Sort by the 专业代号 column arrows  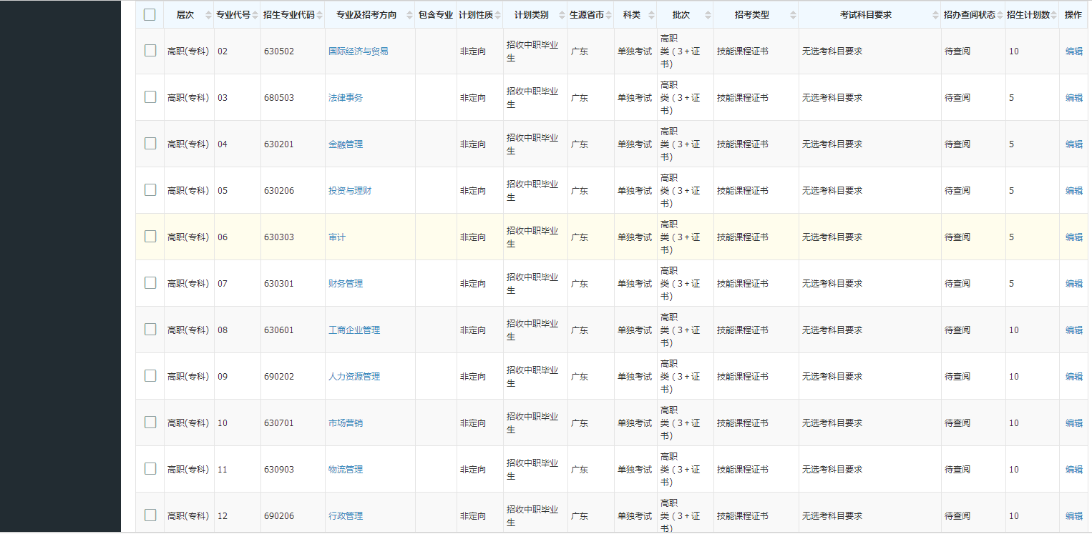(255, 15)
